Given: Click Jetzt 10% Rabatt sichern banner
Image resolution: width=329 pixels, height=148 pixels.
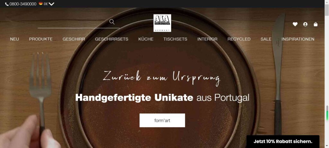Looking at the screenshot, I should point(283,142).
